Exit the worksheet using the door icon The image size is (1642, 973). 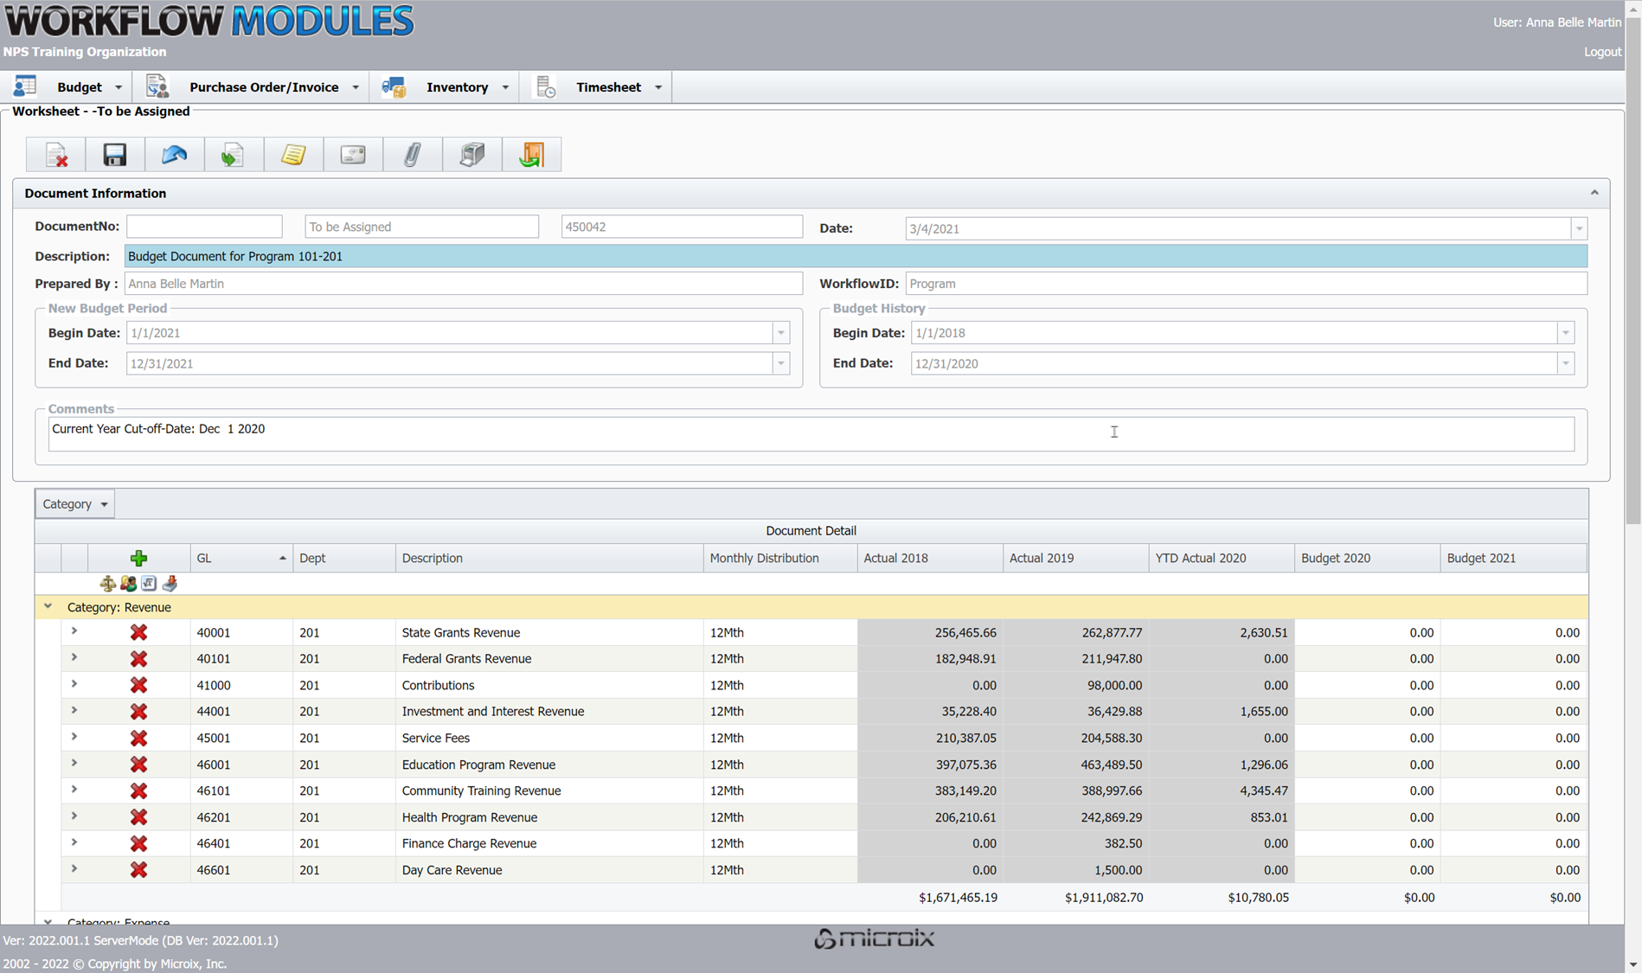pyautogui.click(x=531, y=155)
